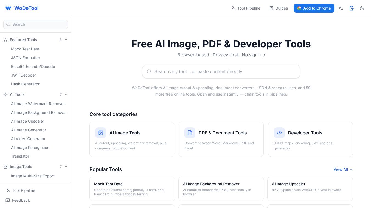371x208 pixels.
Task: Click the Chrome icon on Add to Chrome
Action: (x=299, y=8)
